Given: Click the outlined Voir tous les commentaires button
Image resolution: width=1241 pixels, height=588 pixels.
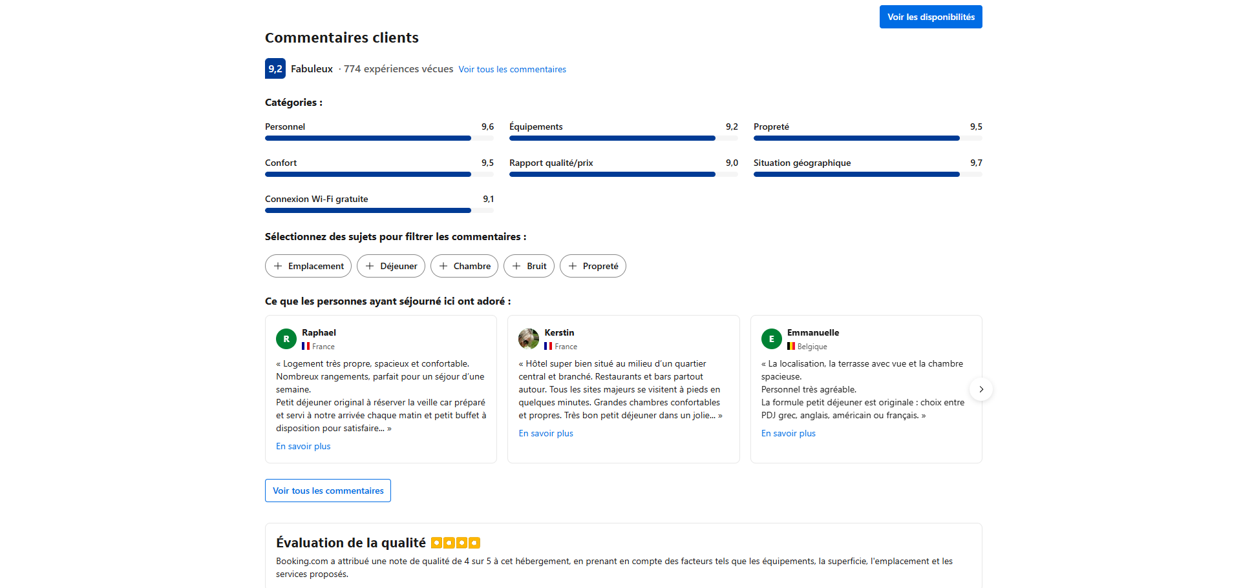Looking at the screenshot, I should (x=328, y=491).
